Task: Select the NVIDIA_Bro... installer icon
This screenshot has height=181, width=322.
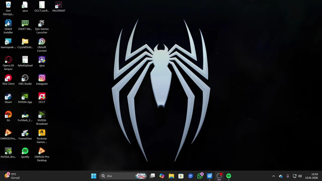Action: tap(8, 153)
